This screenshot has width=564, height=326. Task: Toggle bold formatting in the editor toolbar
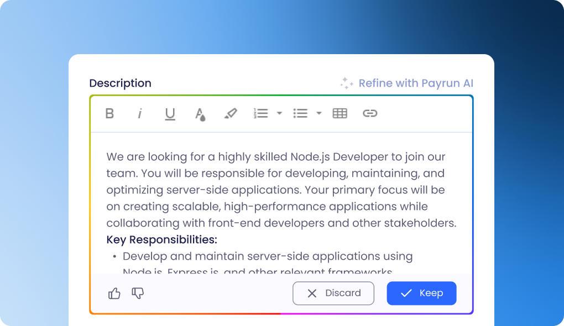[x=109, y=113]
